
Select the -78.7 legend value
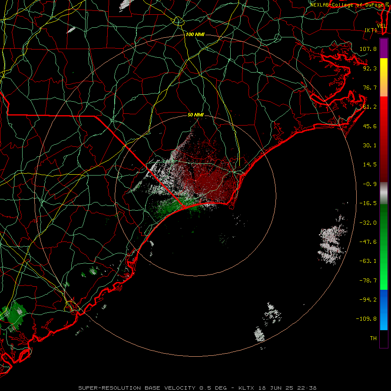click(x=368, y=281)
